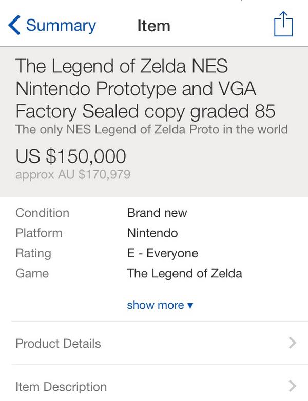Click the Product Details chevron arrow

coord(292,343)
